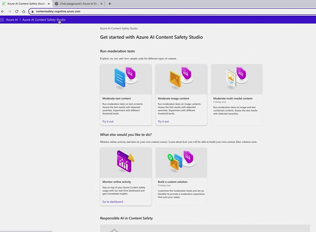
Task: Click the Azure AI header link
Action: 12,19
